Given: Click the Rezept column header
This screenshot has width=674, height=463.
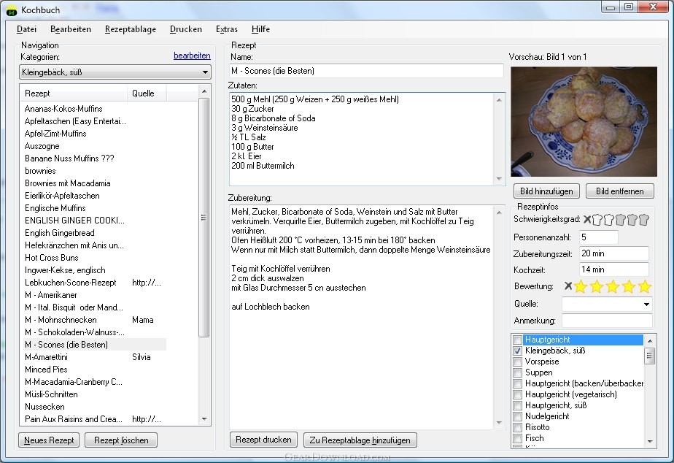Looking at the screenshot, I should [x=74, y=93].
